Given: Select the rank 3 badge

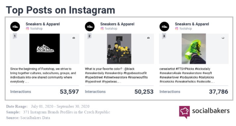Looking at the screenshot, I should pyautogui.click(x=164, y=36).
